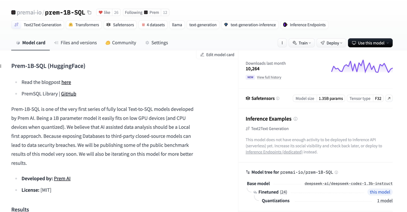This screenshot has height=212, width=407.
Task: Open the View full history link
Action: pyautogui.click(x=269, y=77)
